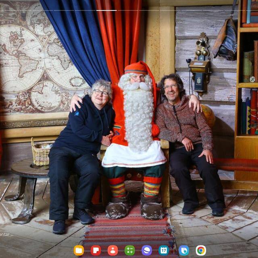Image resolution: width=258 pixels, height=258 pixels.
Task: Open the My Files yellow folder app
Action: tap(79, 250)
